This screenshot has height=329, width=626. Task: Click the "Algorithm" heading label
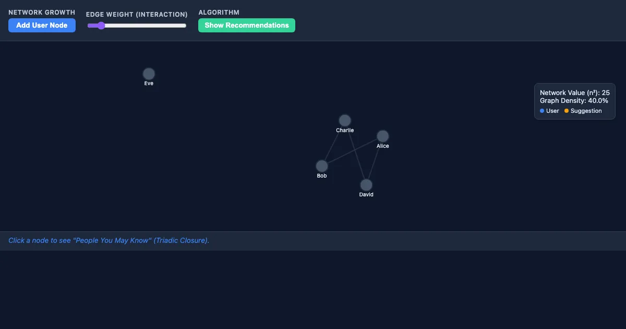point(219,13)
